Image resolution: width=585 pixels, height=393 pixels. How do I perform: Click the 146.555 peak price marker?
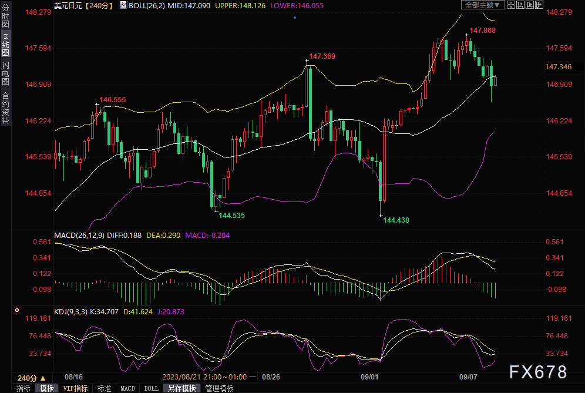[x=113, y=100]
